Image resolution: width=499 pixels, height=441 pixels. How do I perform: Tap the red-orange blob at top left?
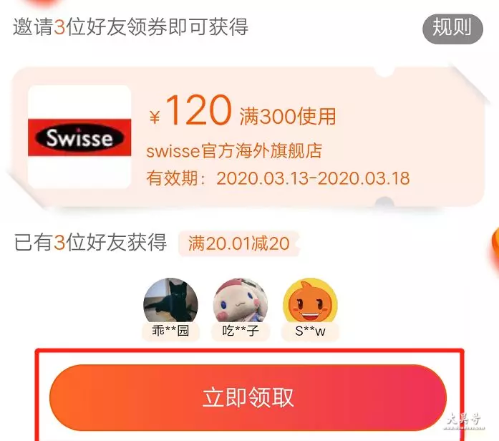(x=42, y=3)
